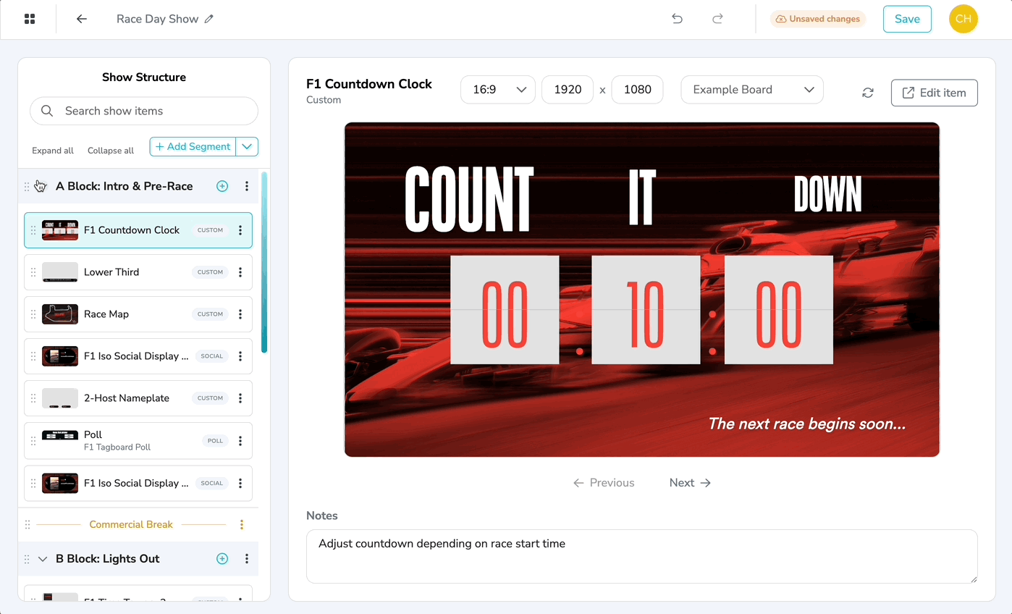Add item to A Block segment
The width and height of the screenshot is (1012, 614).
[222, 186]
